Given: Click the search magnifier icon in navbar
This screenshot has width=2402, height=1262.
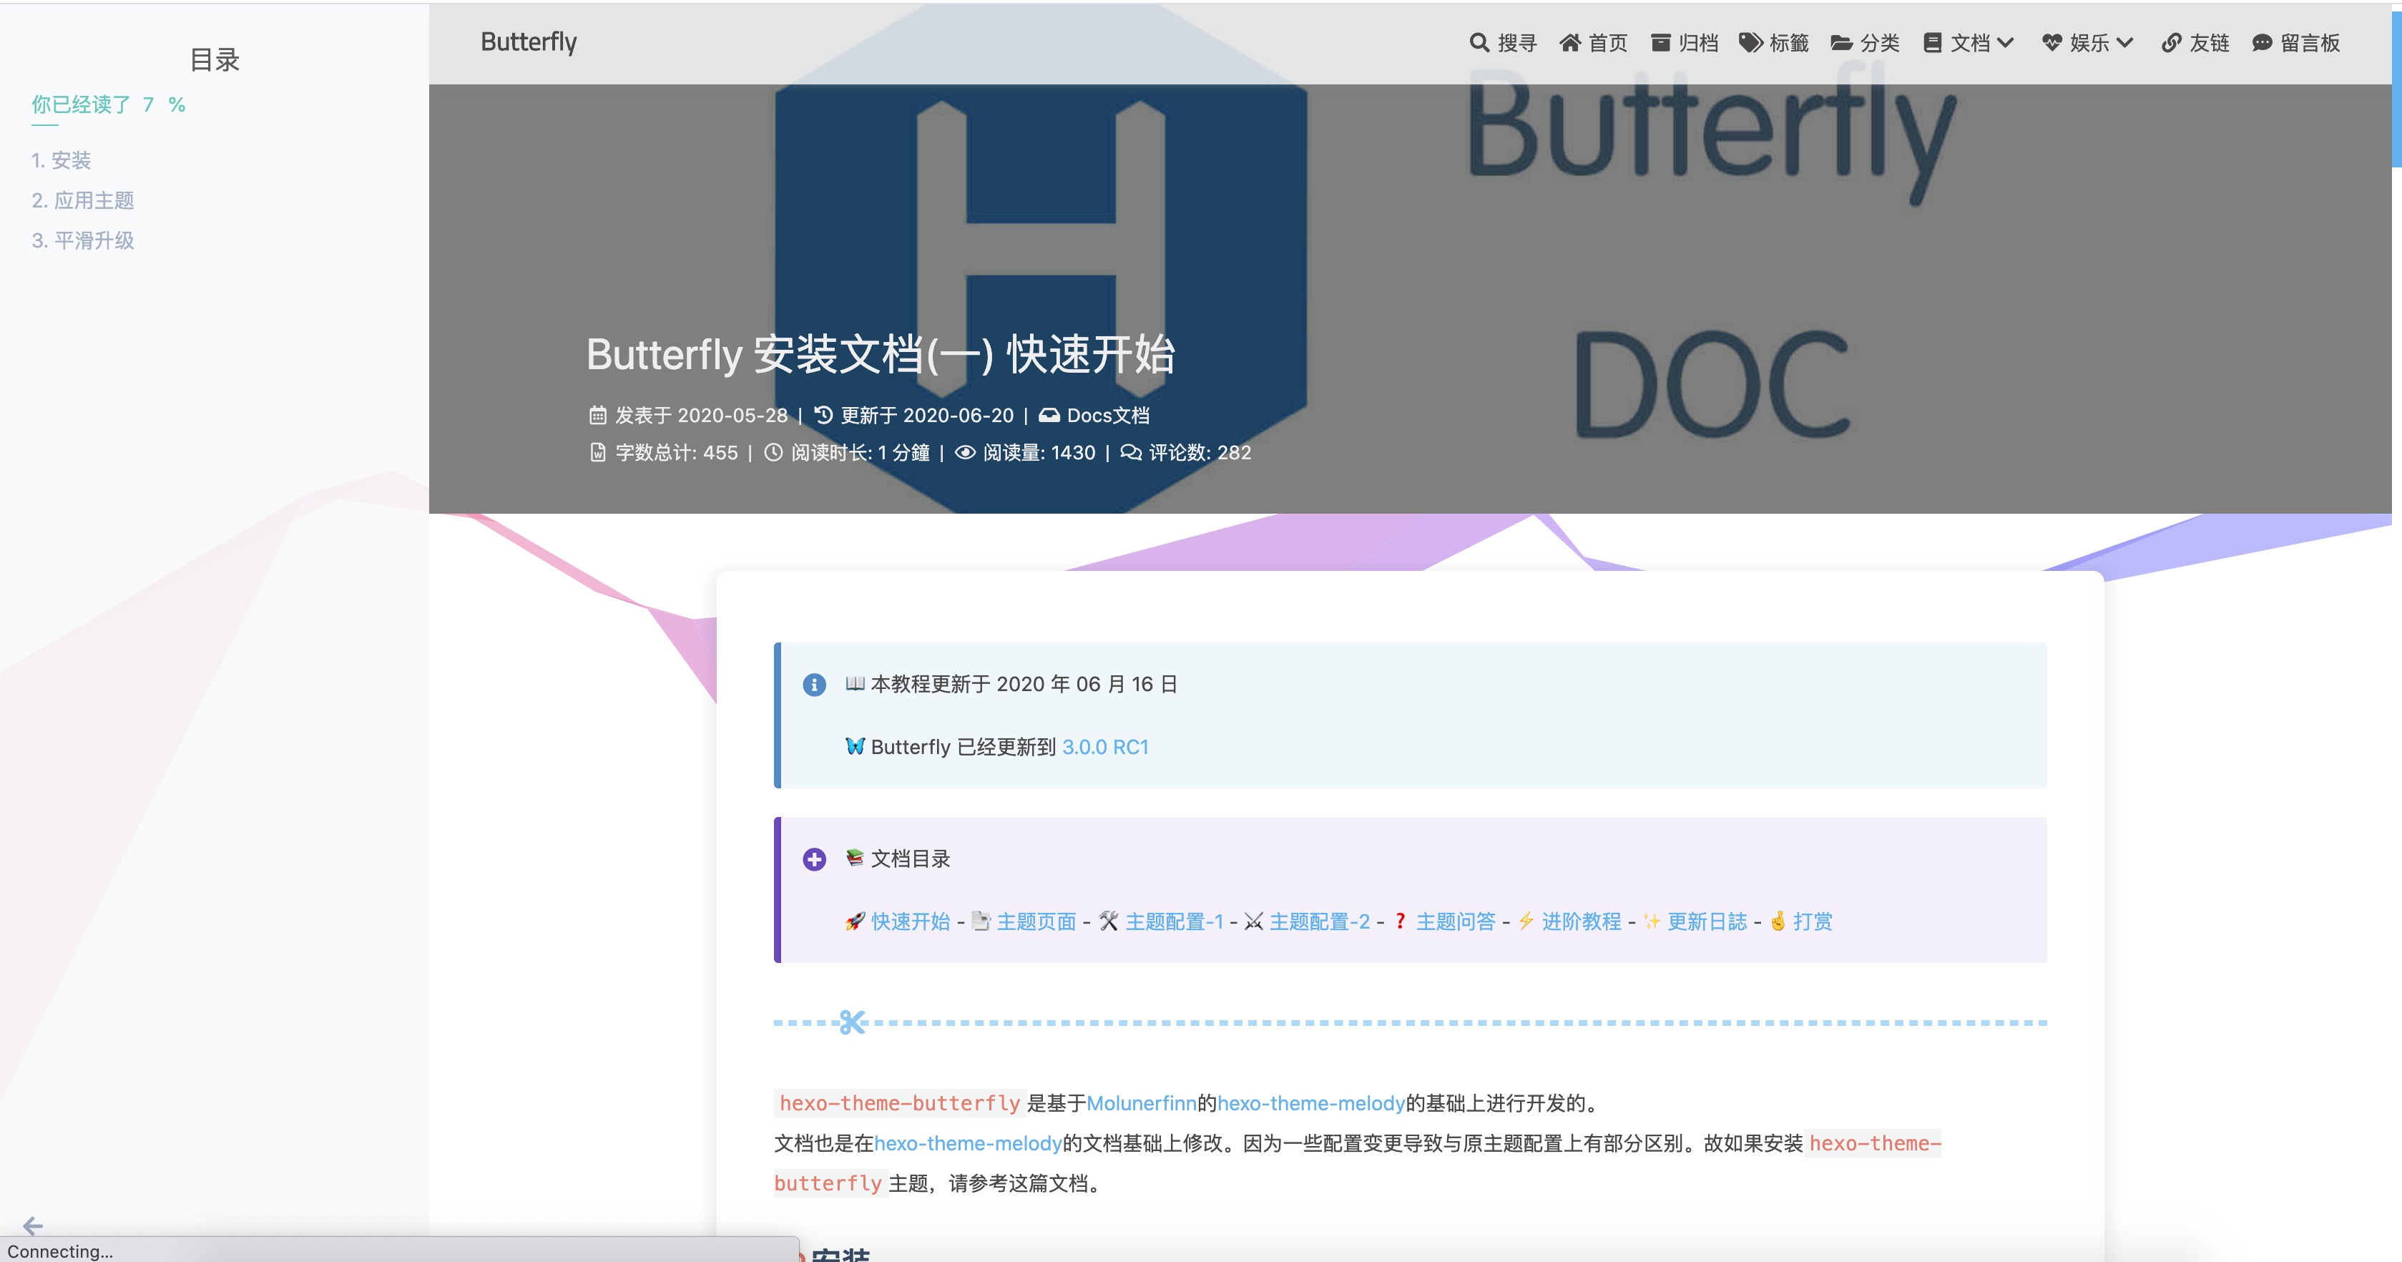Looking at the screenshot, I should click(1478, 43).
